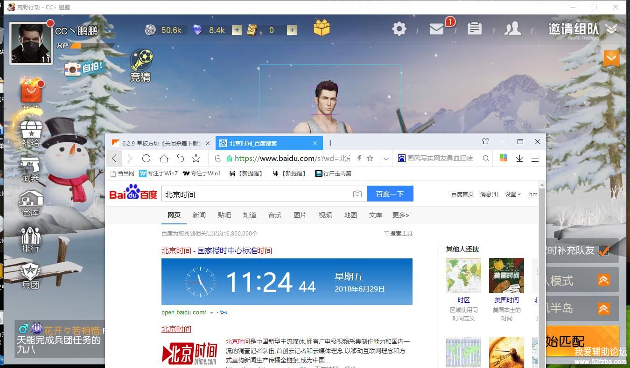
Task: Click the 开始匹配 start matching button
Action: (x=582, y=341)
